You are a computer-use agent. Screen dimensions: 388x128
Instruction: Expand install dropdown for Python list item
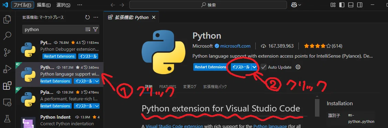coord(97,81)
